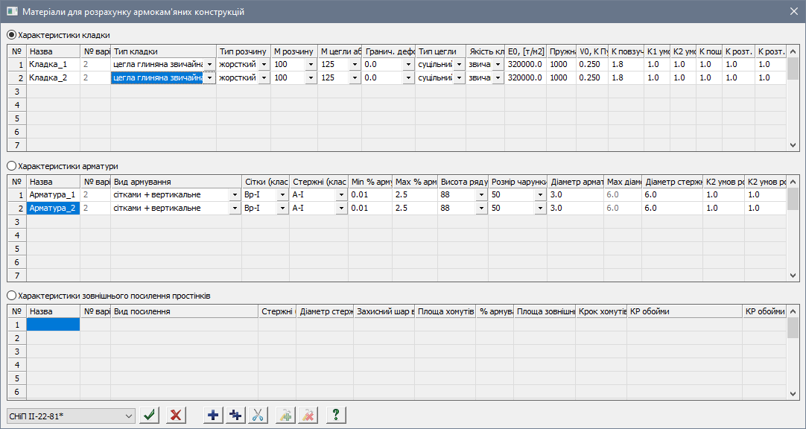
Task: Click 'Вид посилення' column header
Action: (183, 311)
